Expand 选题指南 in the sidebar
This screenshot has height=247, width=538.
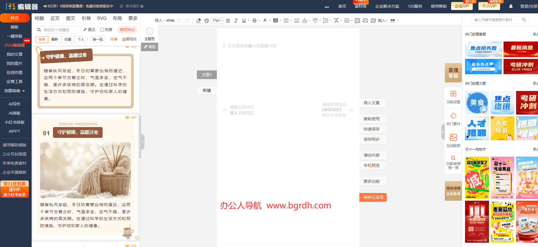pos(15,91)
